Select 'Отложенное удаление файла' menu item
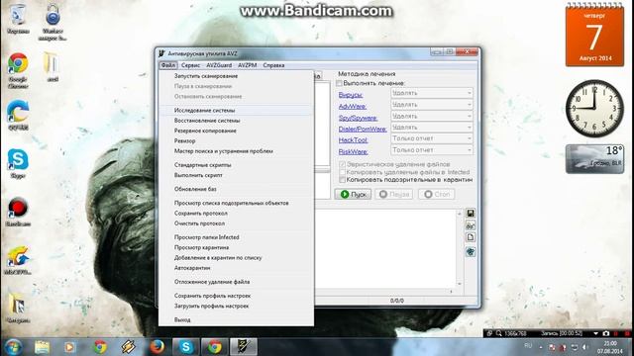 coord(236,282)
